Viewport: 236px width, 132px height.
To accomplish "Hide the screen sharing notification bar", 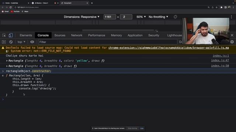I will [142, 128].
